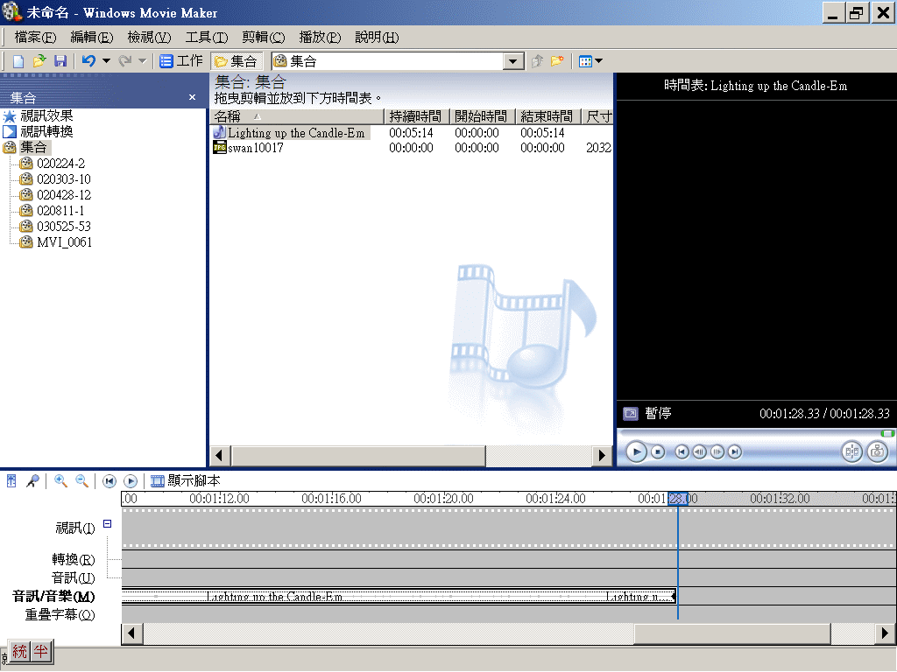Open the Set Audio Levels tool

[11, 481]
